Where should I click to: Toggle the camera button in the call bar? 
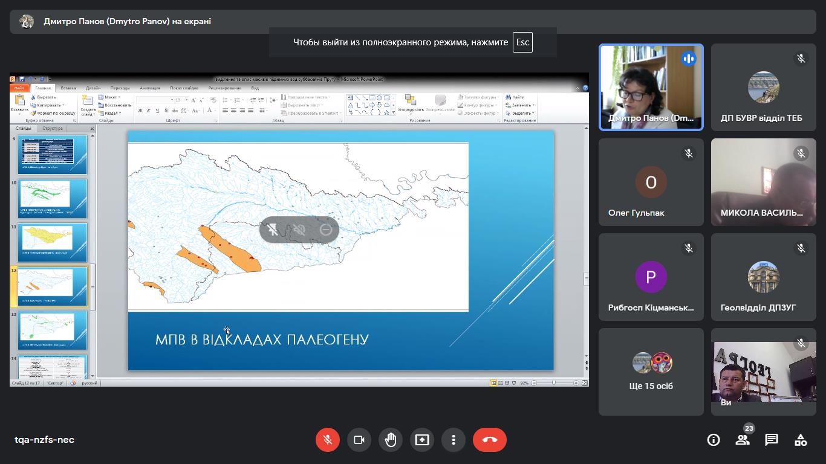tap(359, 440)
